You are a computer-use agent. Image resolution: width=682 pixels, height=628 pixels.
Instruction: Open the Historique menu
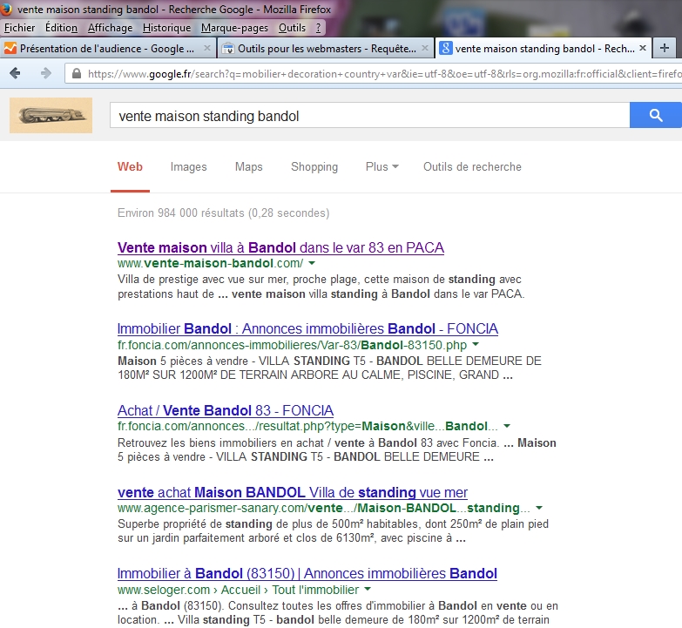166,28
